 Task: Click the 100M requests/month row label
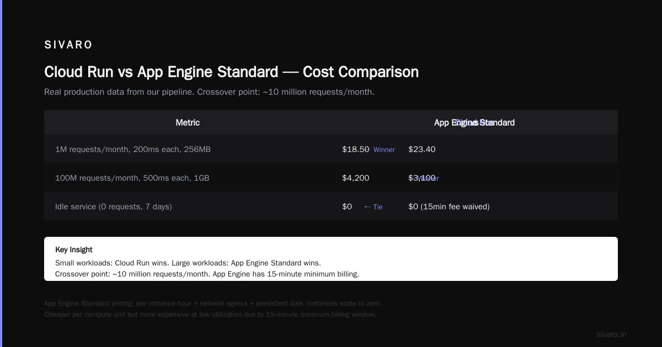[x=132, y=178]
